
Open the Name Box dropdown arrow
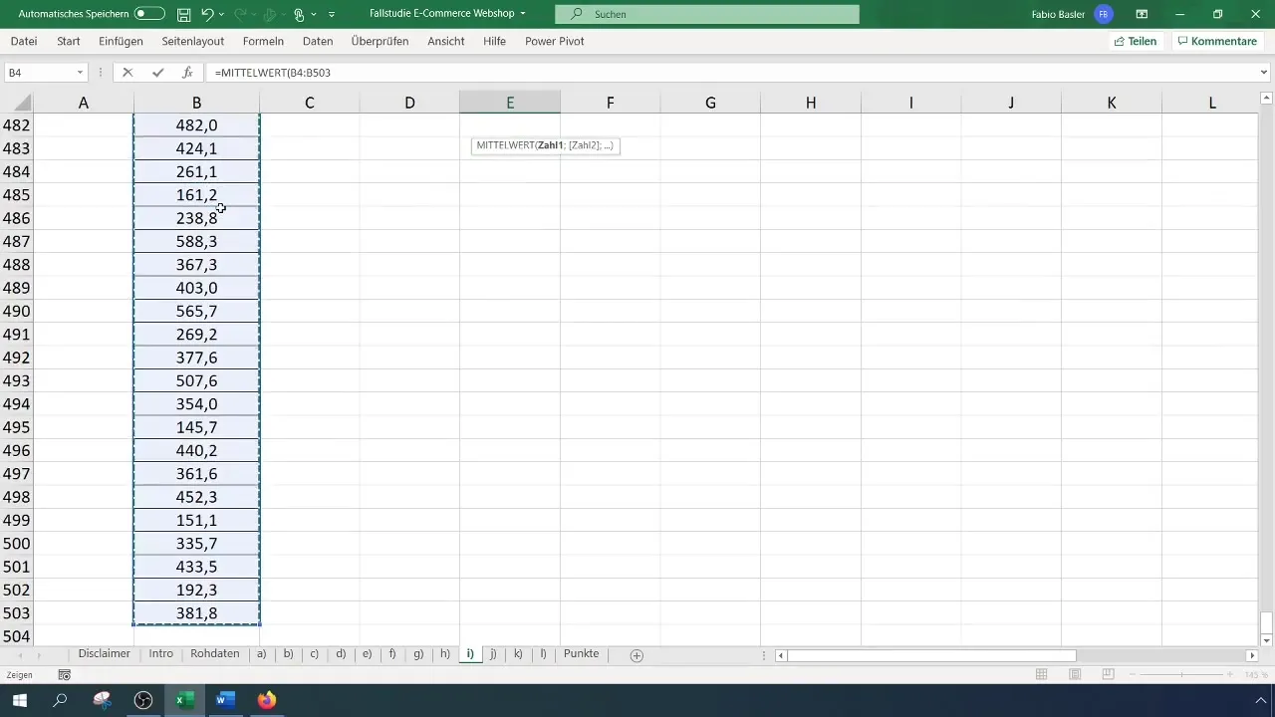point(80,73)
